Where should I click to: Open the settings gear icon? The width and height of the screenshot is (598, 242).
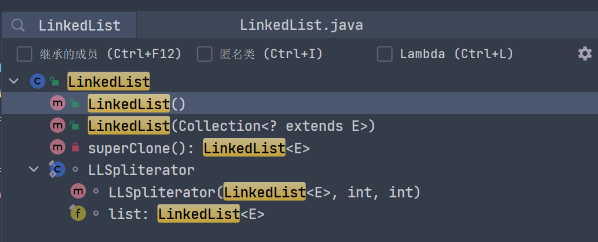(584, 54)
